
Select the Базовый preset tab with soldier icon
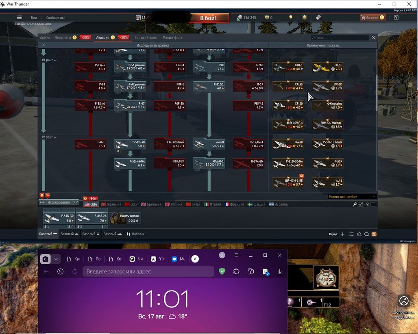point(91,234)
